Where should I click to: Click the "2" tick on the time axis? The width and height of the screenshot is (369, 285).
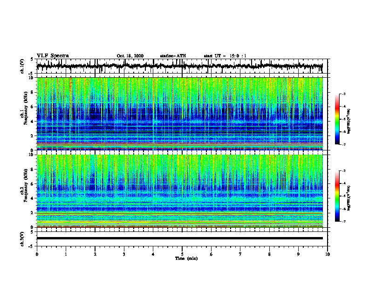coord(95,254)
